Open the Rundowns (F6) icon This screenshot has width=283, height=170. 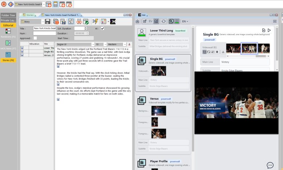tap(8, 31)
